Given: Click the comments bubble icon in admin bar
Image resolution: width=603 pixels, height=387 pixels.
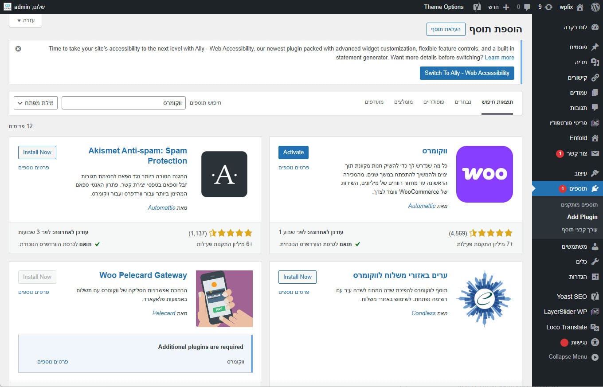Looking at the screenshot, I should (527, 7).
